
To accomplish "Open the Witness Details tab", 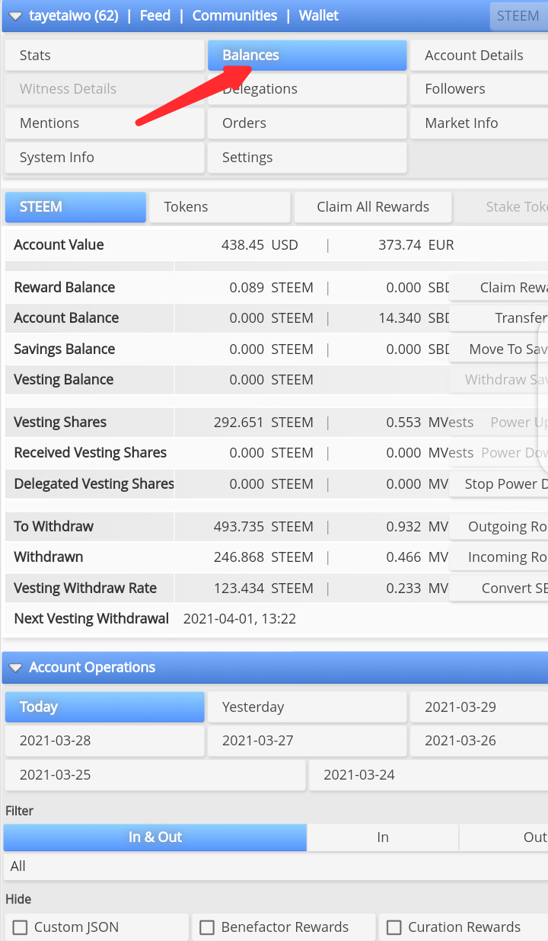I will (104, 89).
